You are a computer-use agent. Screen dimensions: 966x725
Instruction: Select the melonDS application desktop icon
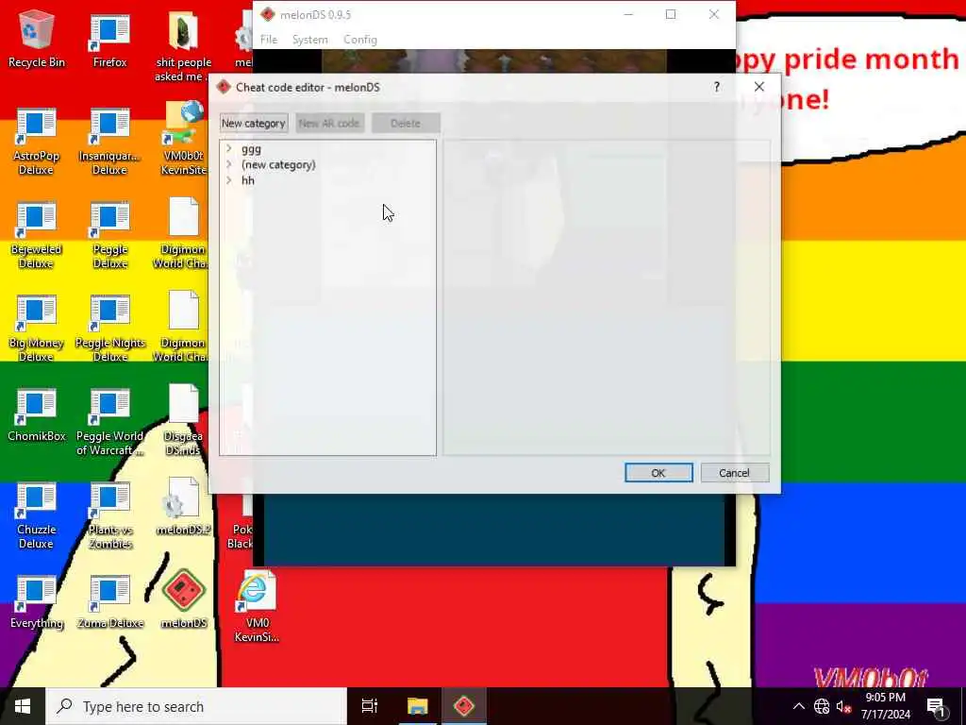click(184, 599)
